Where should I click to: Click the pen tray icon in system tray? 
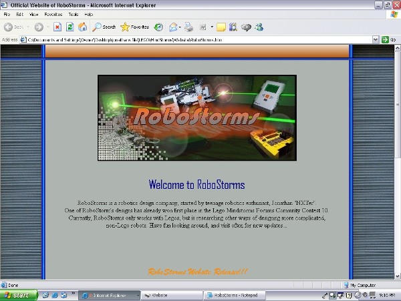click(325, 296)
